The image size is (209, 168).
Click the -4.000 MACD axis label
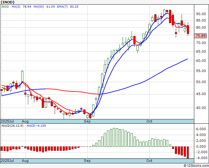(x=201, y=158)
